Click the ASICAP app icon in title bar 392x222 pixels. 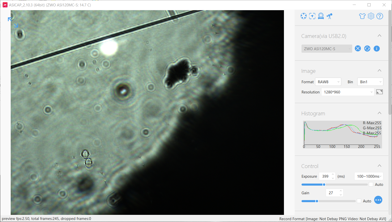(x=5, y=5)
